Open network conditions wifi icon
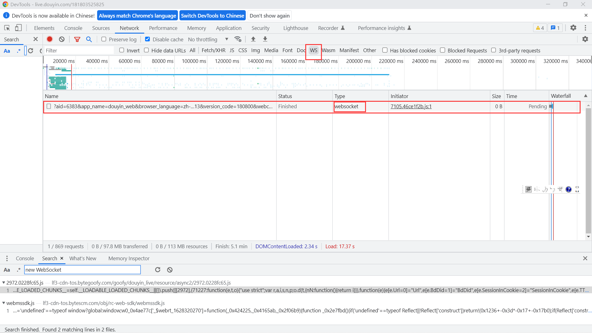 pyautogui.click(x=238, y=39)
